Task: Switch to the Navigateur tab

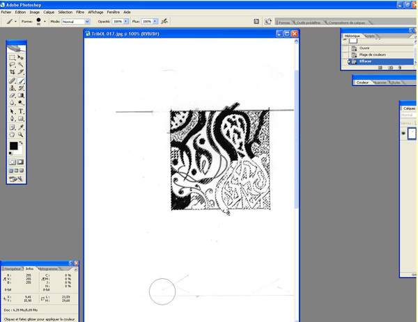Action: [13, 268]
